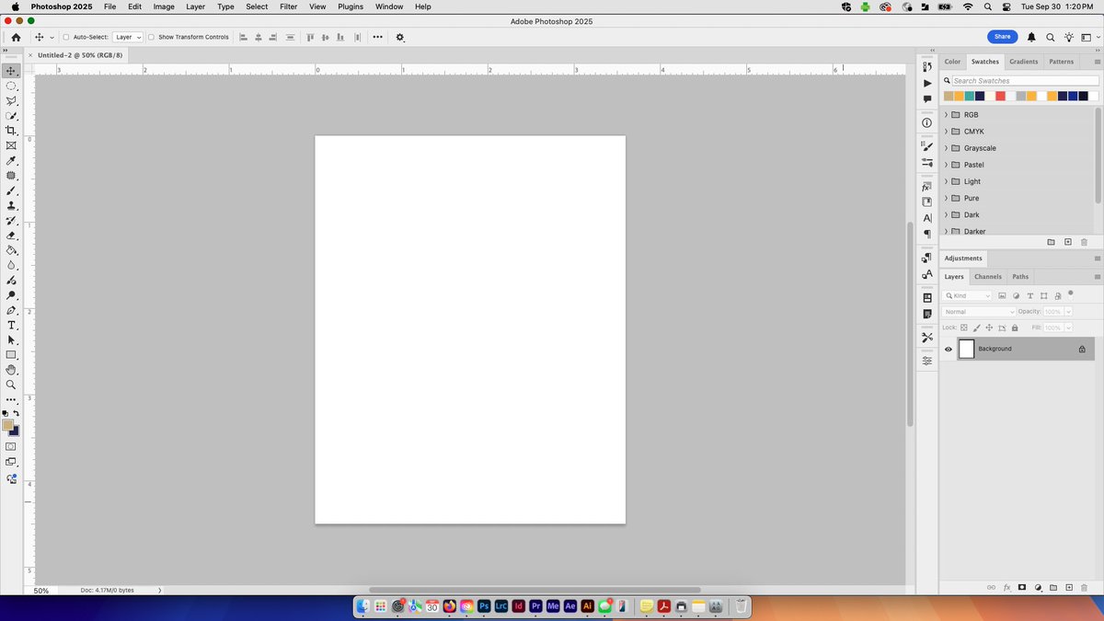Create new swatch with plus icon

click(x=1068, y=242)
